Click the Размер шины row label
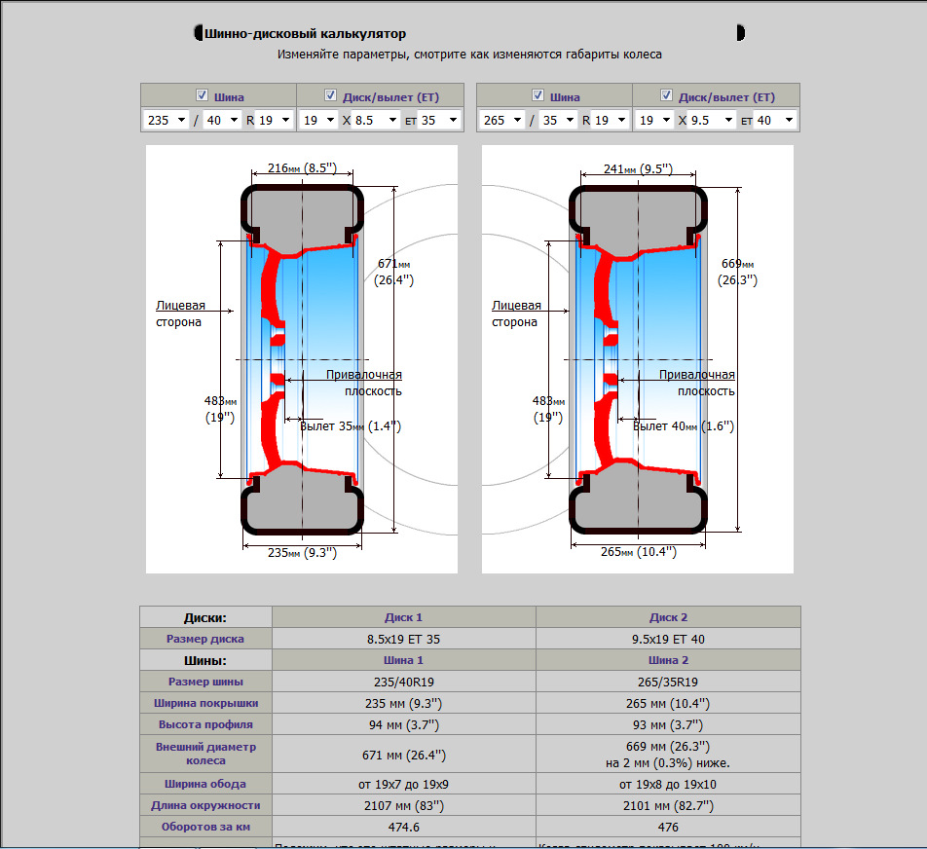 coord(205,682)
